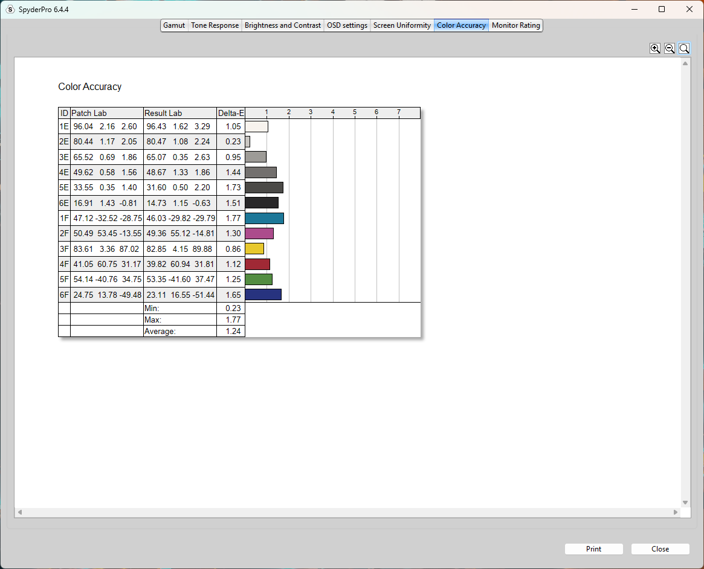
Task: Click the Print button
Action: click(593, 549)
